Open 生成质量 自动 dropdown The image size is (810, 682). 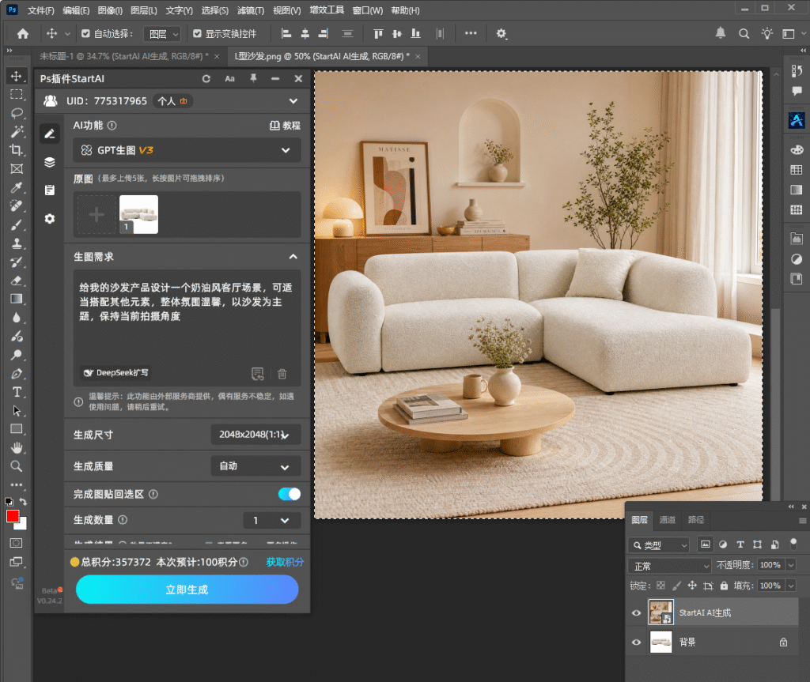pos(255,466)
